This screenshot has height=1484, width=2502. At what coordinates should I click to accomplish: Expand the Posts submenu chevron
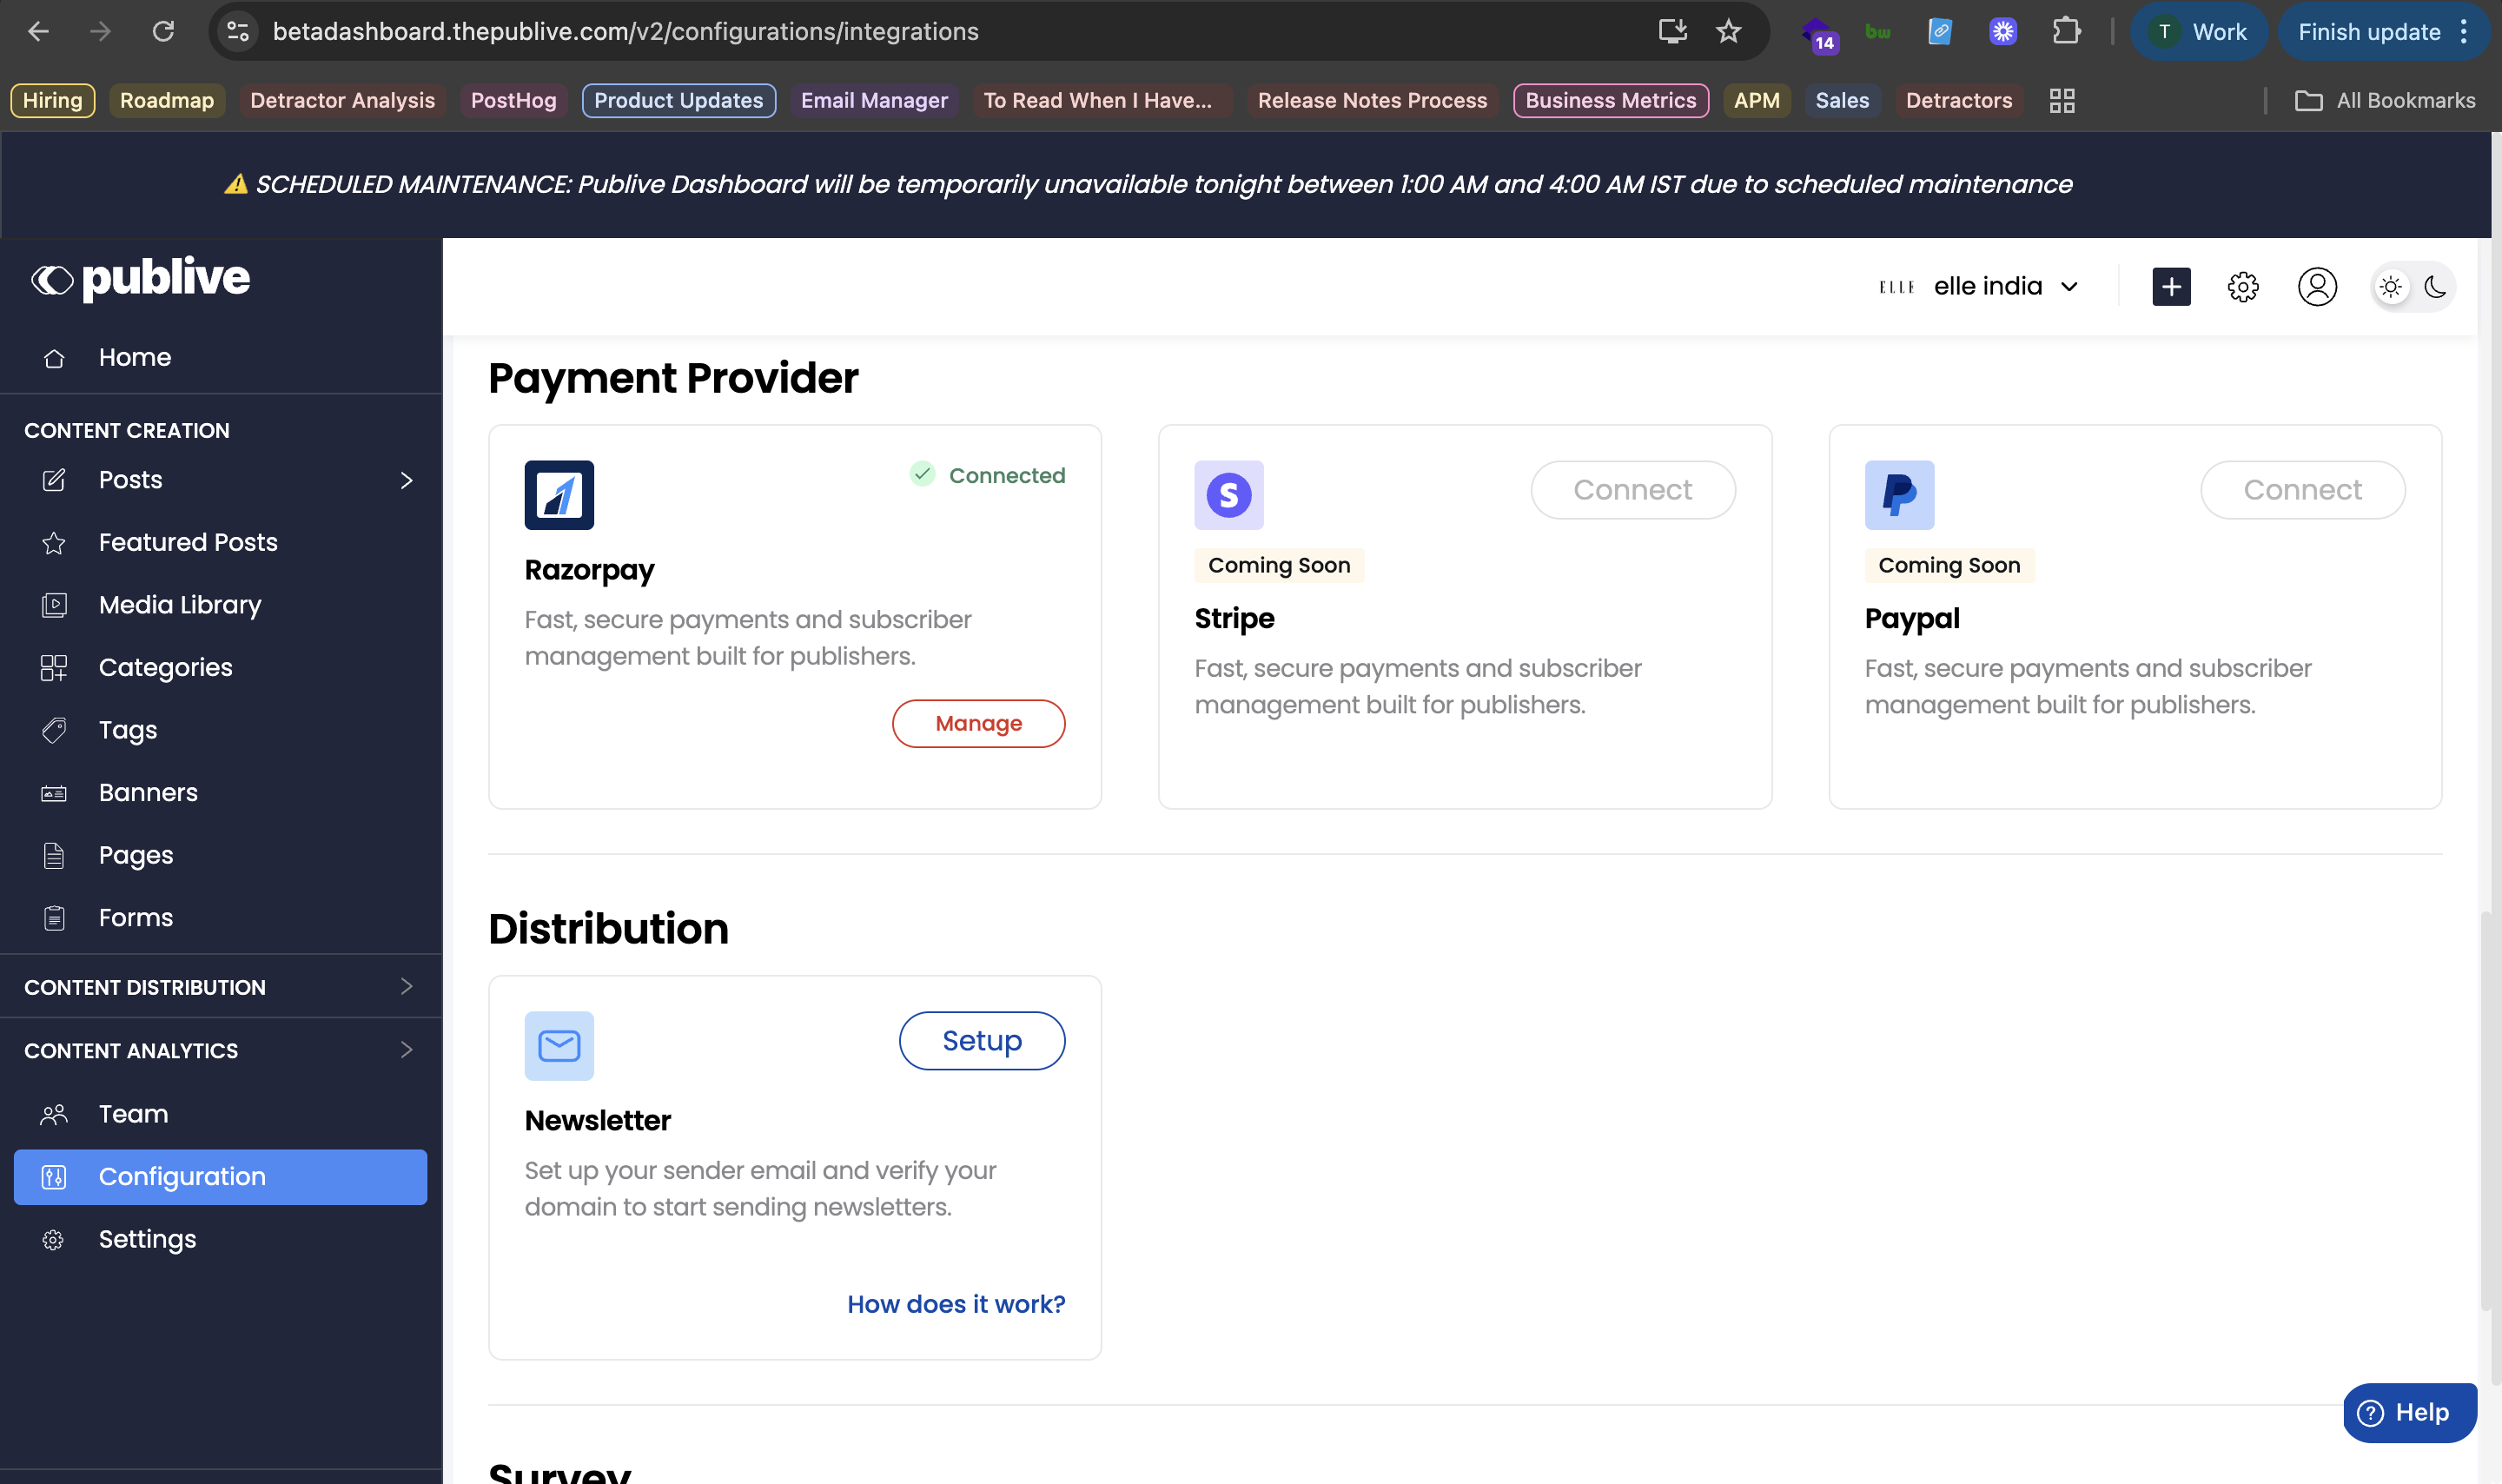coord(406,480)
